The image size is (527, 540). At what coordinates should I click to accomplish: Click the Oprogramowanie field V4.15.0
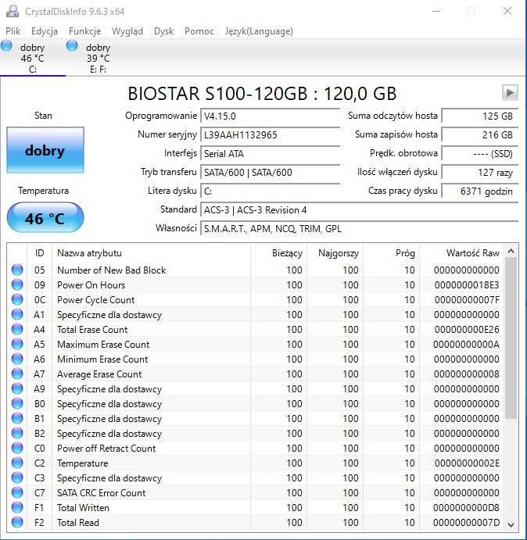click(270, 116)
